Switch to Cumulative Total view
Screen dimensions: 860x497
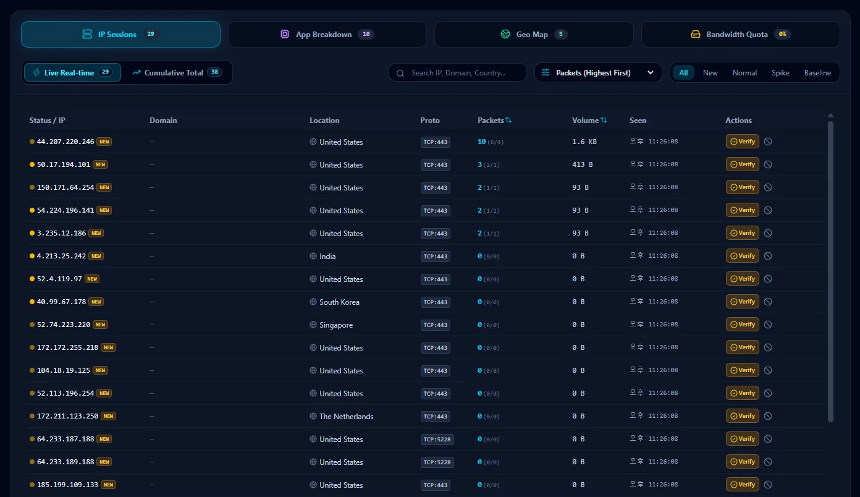tap(177, 72)
